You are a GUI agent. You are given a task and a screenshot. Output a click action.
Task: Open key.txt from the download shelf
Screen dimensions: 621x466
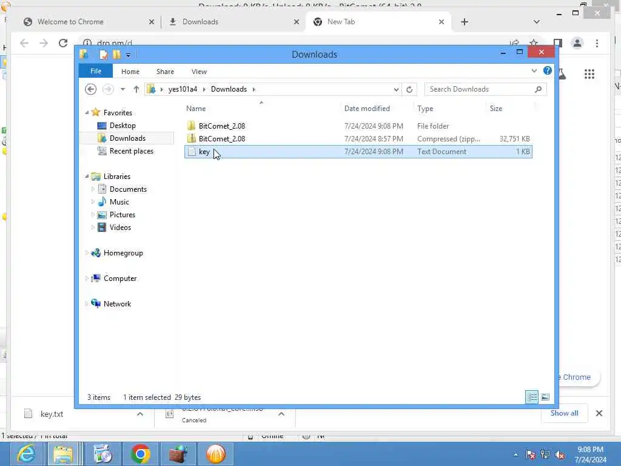[x=52, y=414]
